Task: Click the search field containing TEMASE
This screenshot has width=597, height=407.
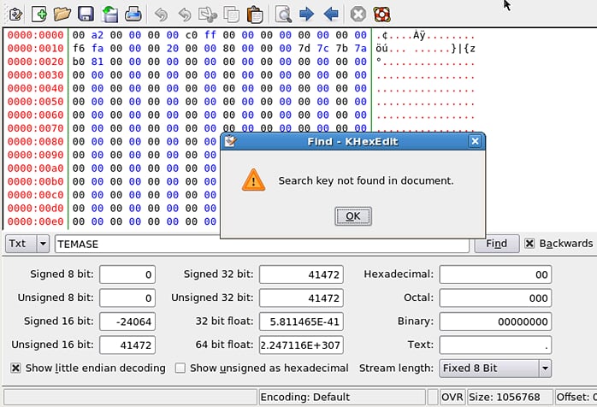Action: [x=262, y=244]
